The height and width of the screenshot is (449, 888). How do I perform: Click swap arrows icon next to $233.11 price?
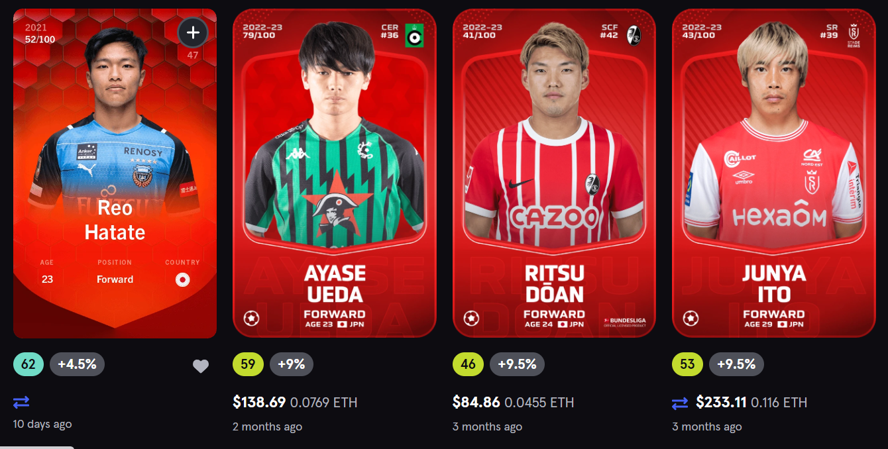click(680, 403)
